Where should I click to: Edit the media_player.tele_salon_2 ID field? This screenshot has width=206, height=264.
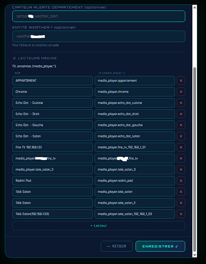pyautogui.click(x=135, y=203)
